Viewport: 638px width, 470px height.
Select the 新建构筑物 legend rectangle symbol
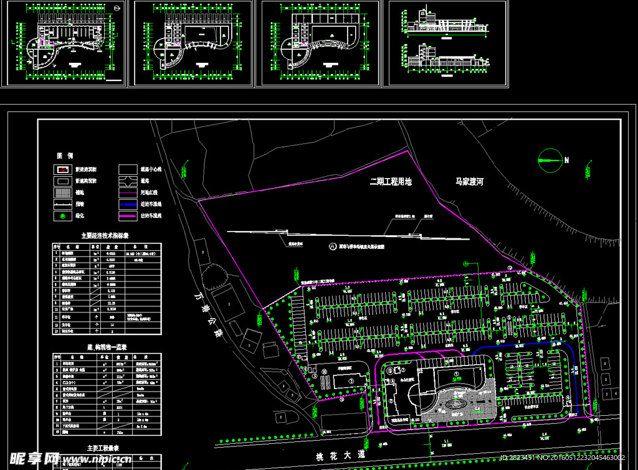(63, 181)
